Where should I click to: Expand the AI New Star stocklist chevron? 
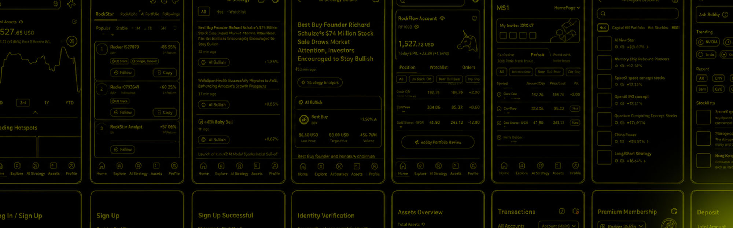647,47
